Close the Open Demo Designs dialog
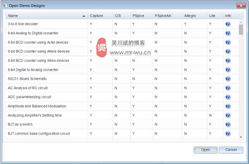The width and height of the screenshot is (249, 164). click(241, 6)
